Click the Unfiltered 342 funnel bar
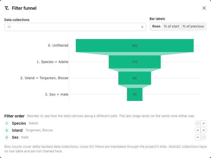 click(134, 45)
